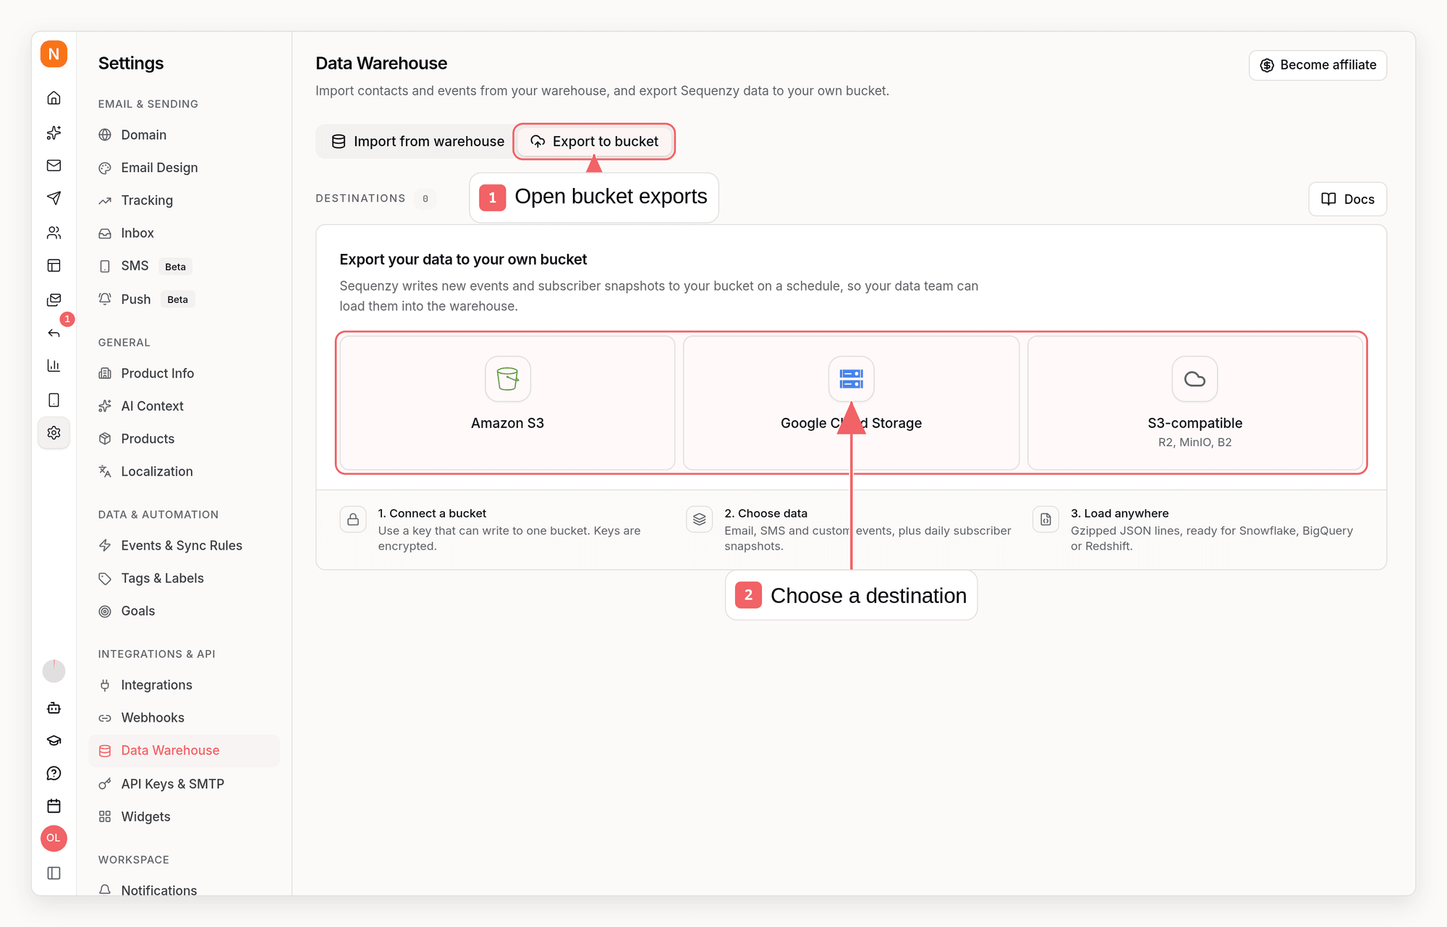
Task: Open the robot bot icon in the rail
Action: click(x=54, y=708)
